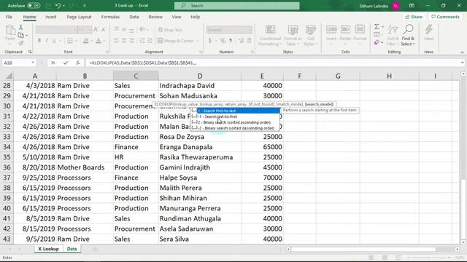Open the Clipboard dialog launcher
Viewport: 467px width, 262px height.
pyautogui.click(x=30, y=52)
